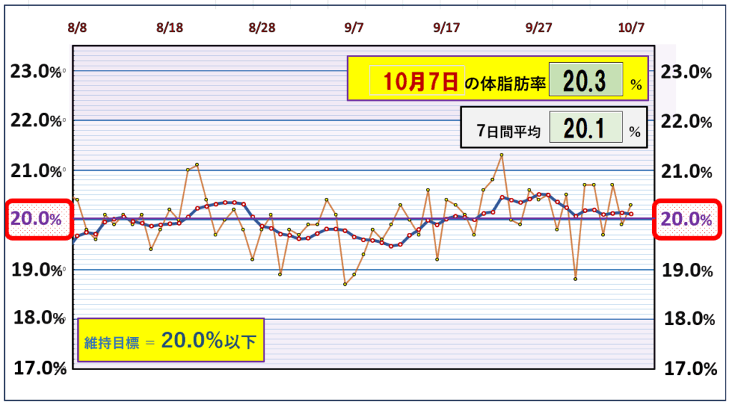Select the left axis 17.0% label
Viewport: 732px width, 405px height.
(34, 369)
